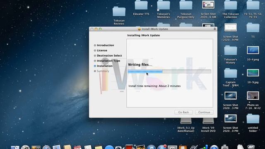Image resolution: width=265 pixels, height=149 pixels.
Task: Select Screen Shot 2020...9 PM file
Action: [231, 27]
